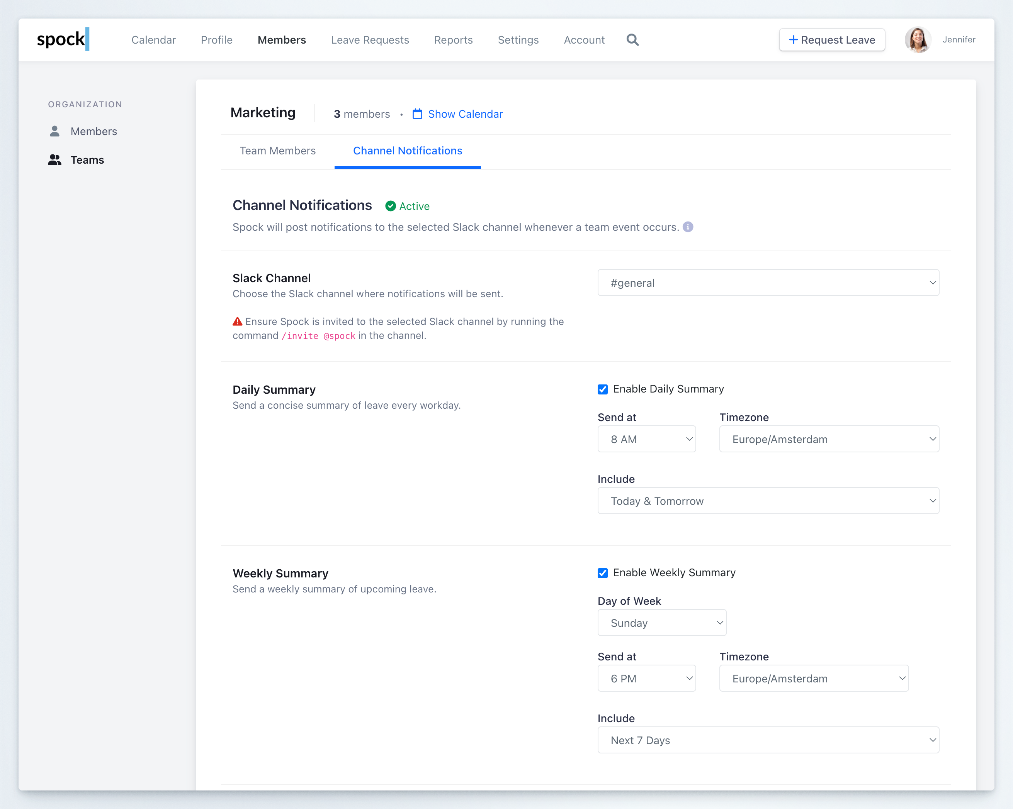Click the search magnifier icon

pos(632,40)
